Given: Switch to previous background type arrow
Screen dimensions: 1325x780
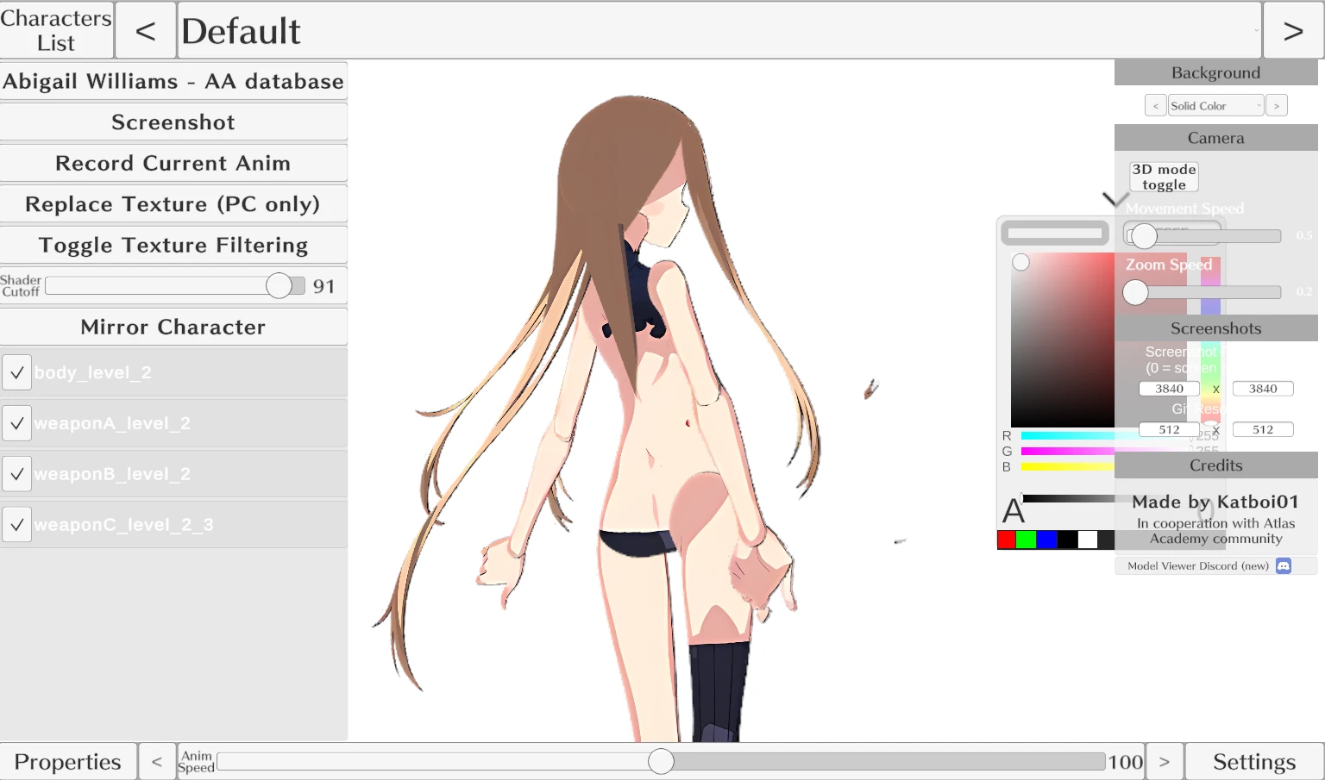Looking at the screenshot, I should [x=1155, y=106].
